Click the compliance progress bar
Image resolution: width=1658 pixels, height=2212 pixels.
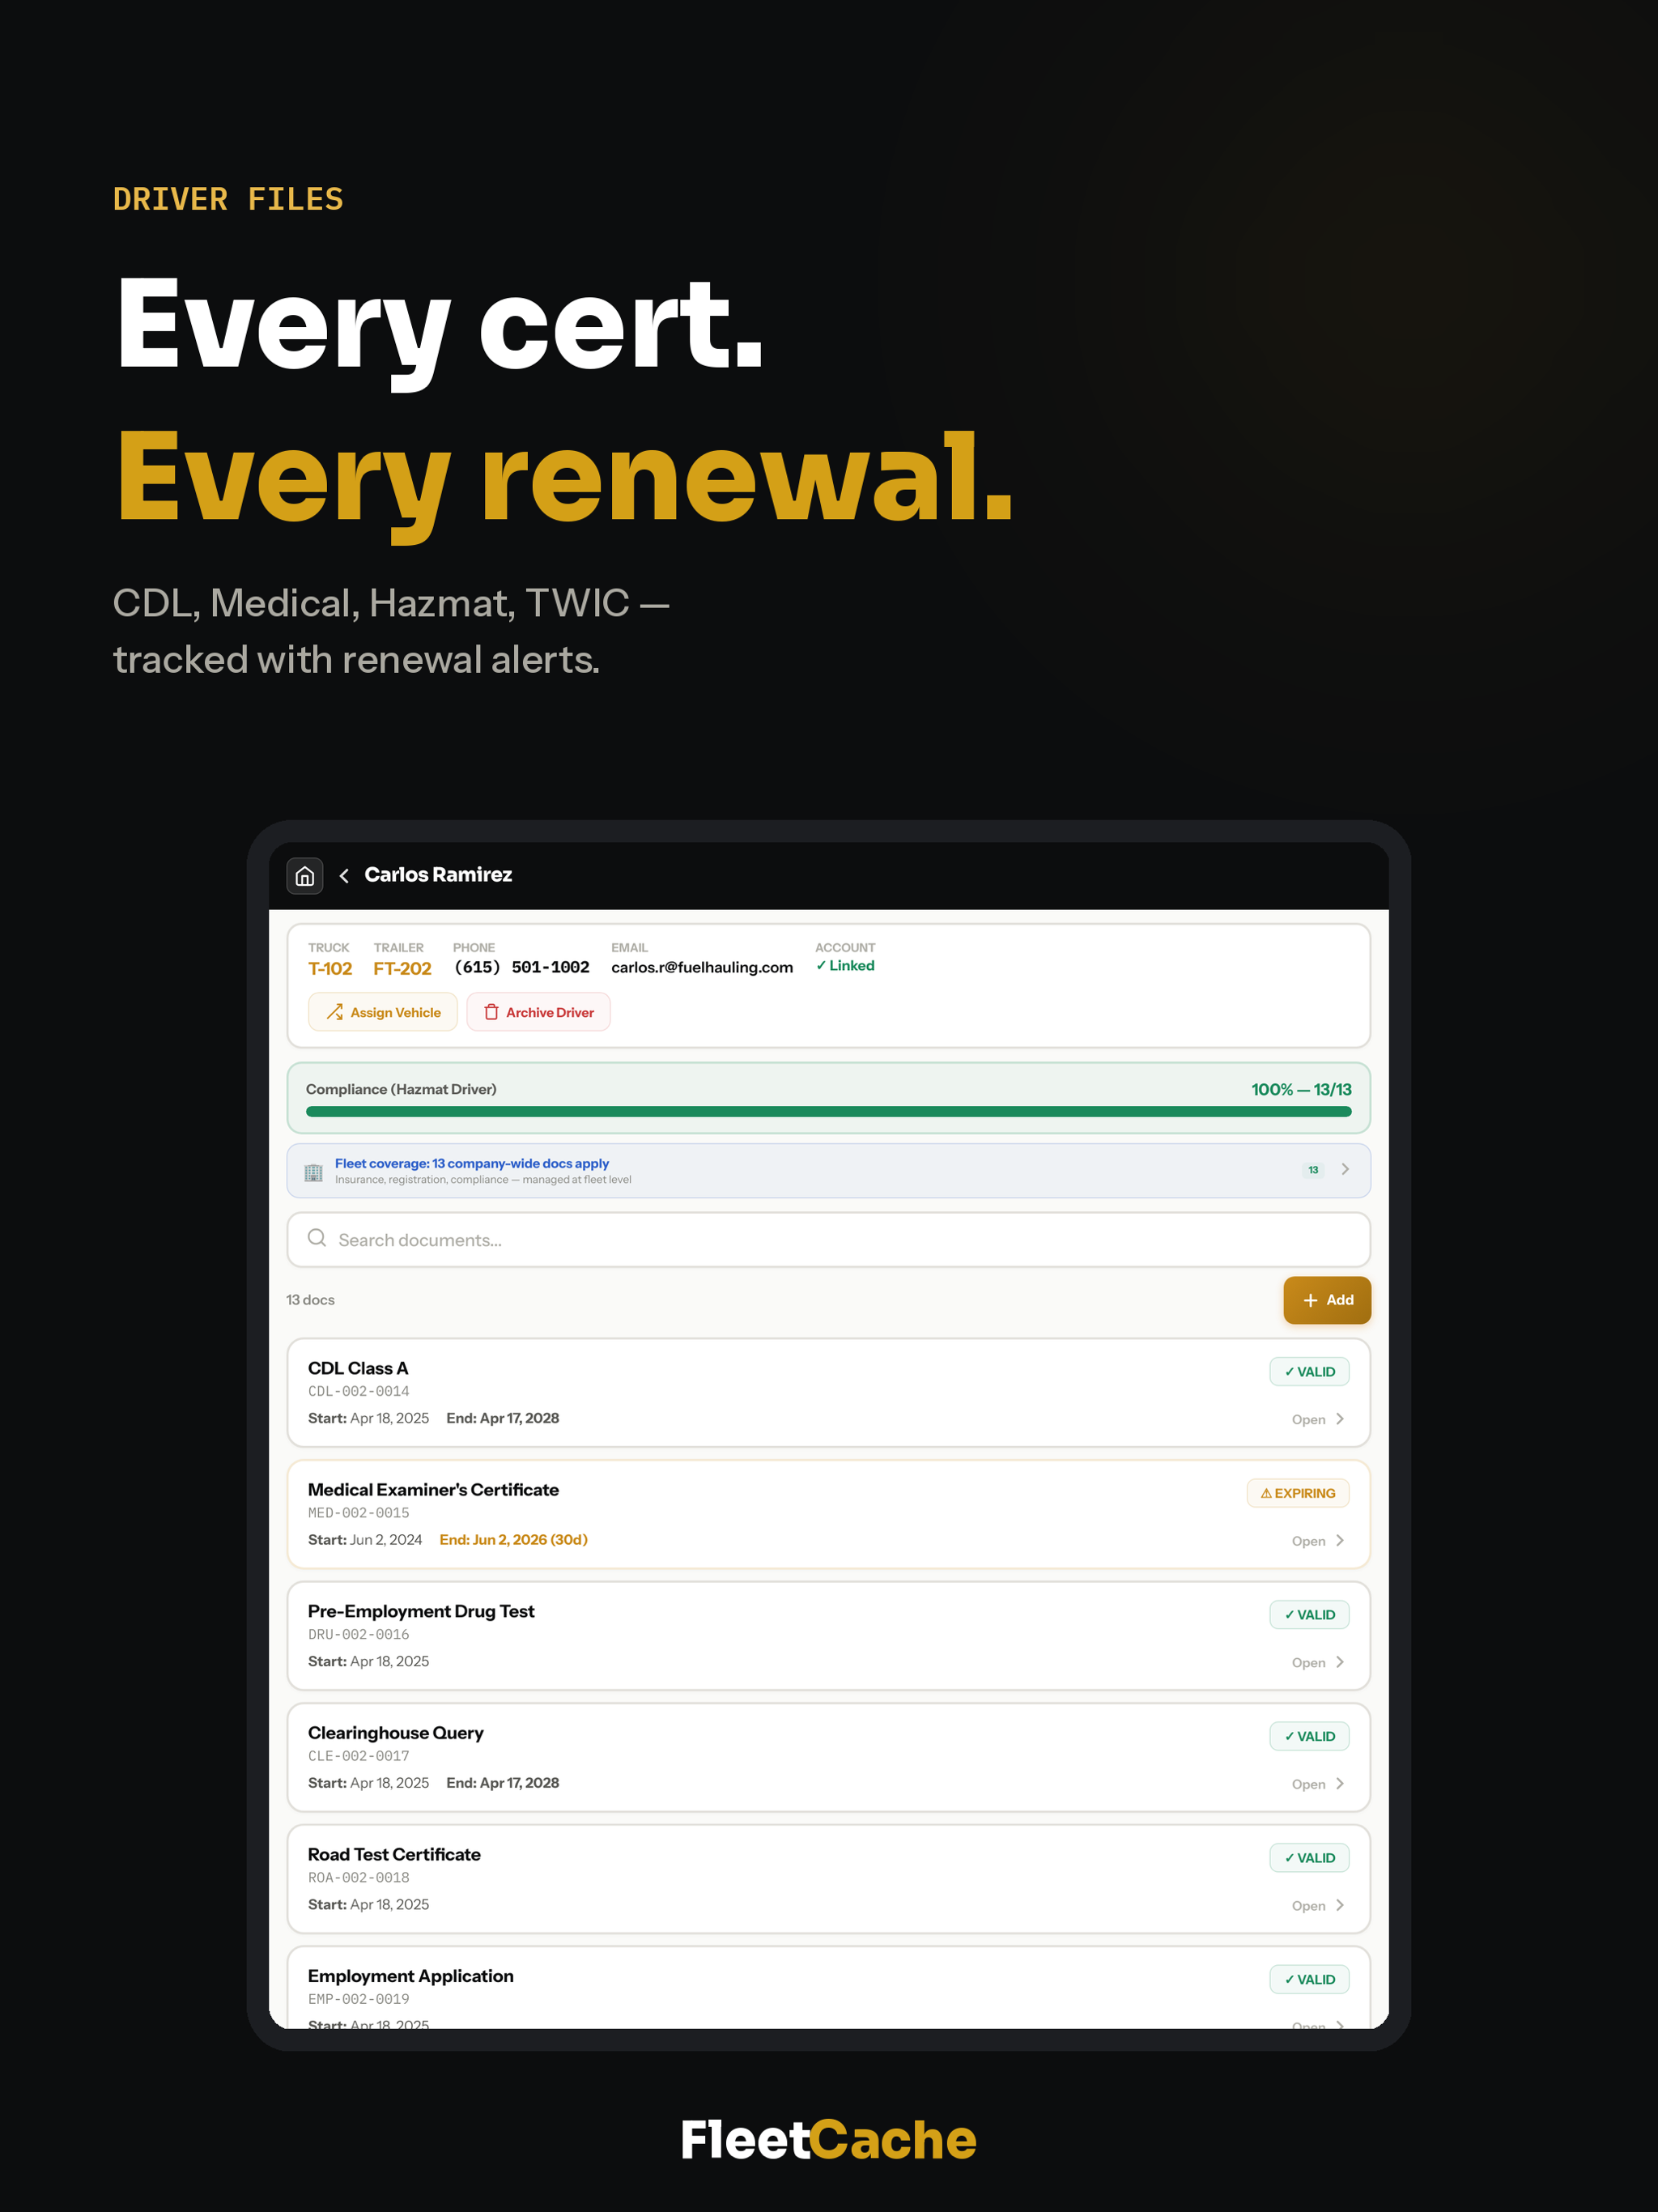tap(828, 1112)
